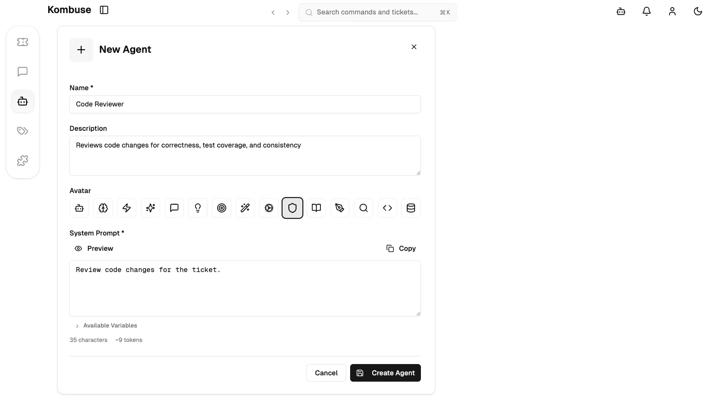Select the lightning bolt avatar
This screenshot has height=406, width=721.
(126, 208)
